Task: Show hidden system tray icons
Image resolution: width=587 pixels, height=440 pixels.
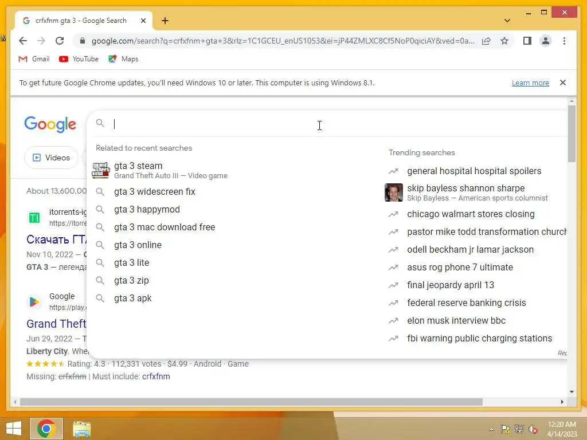Action: 491,429
